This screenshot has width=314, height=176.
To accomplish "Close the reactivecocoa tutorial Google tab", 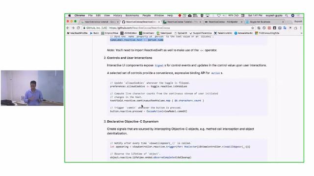I will point(118,22).
